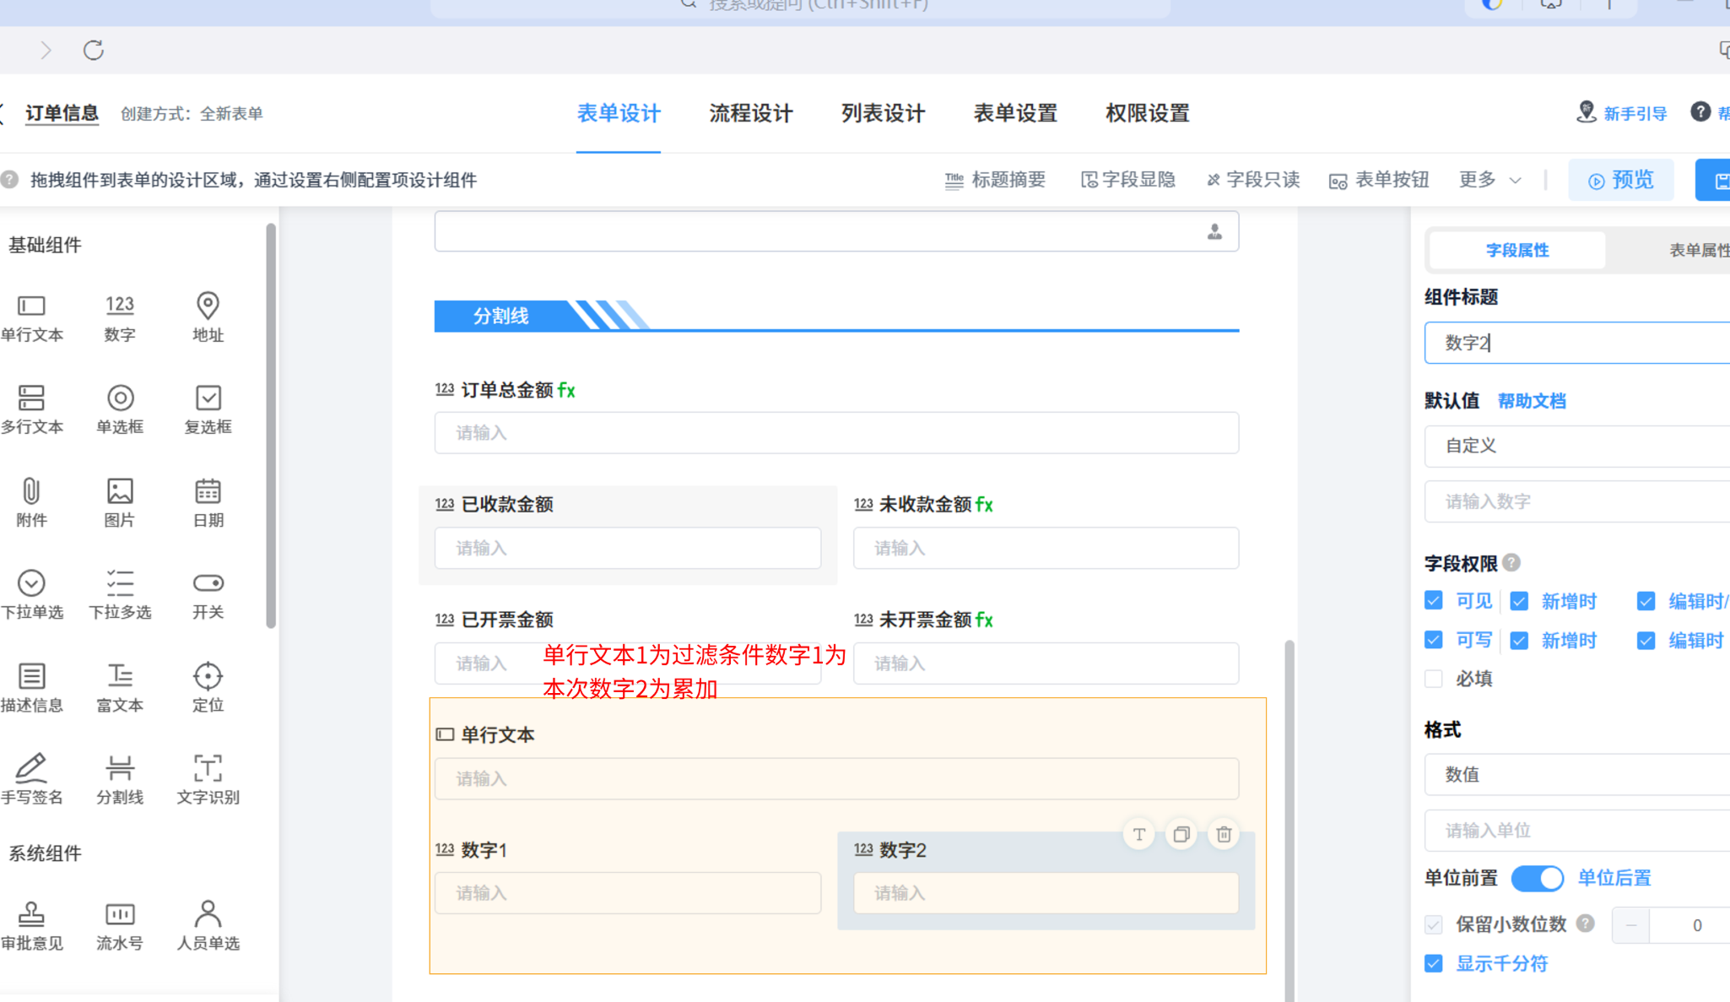
Task: Uncheck 编辑时 in the 可见 row
Action: point(1646,601)
